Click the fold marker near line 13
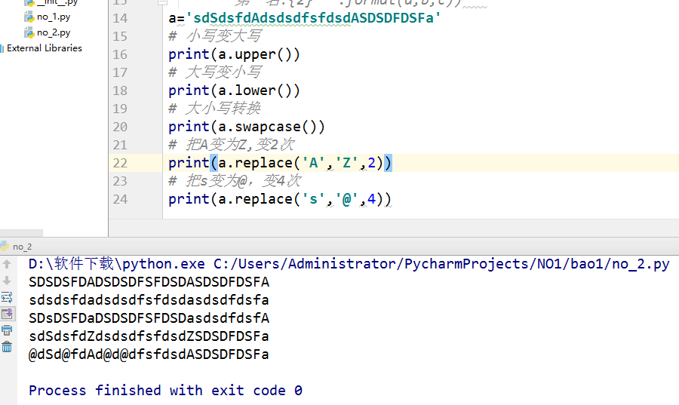This screenshot has width=679, height=405. coord(163,4)
